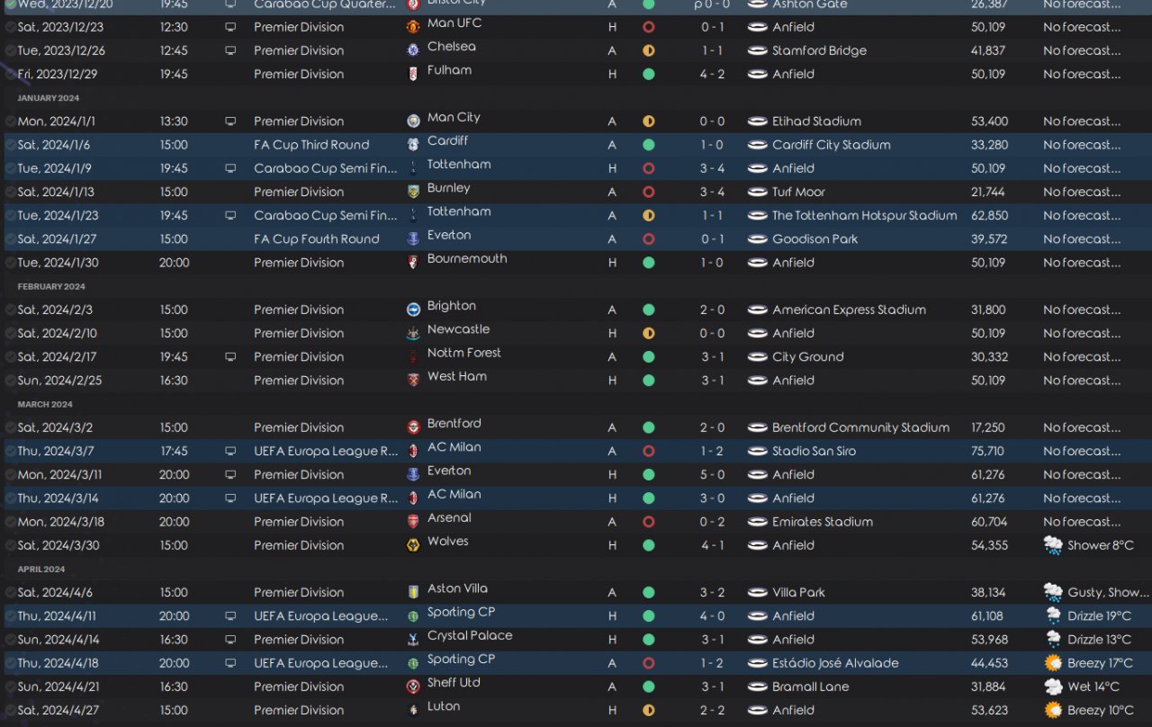Click the Chelsea club badge icon
Viewport: 1152px width, 727px height.
point(413,50)
